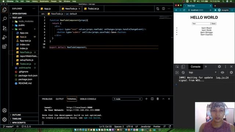Open the Search view in activity bar

coord(4,19)
